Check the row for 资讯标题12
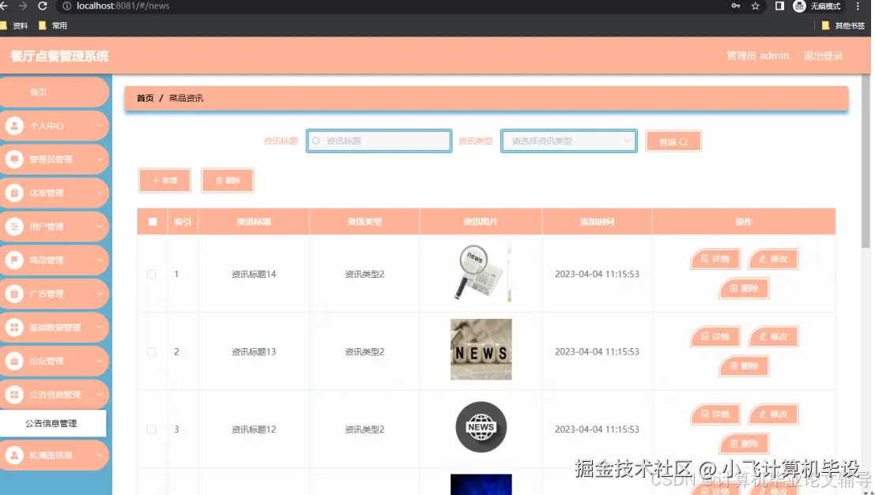This screenshot has height=495, width=875. 151,429
